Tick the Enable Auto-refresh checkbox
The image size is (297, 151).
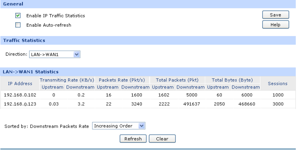18,25
